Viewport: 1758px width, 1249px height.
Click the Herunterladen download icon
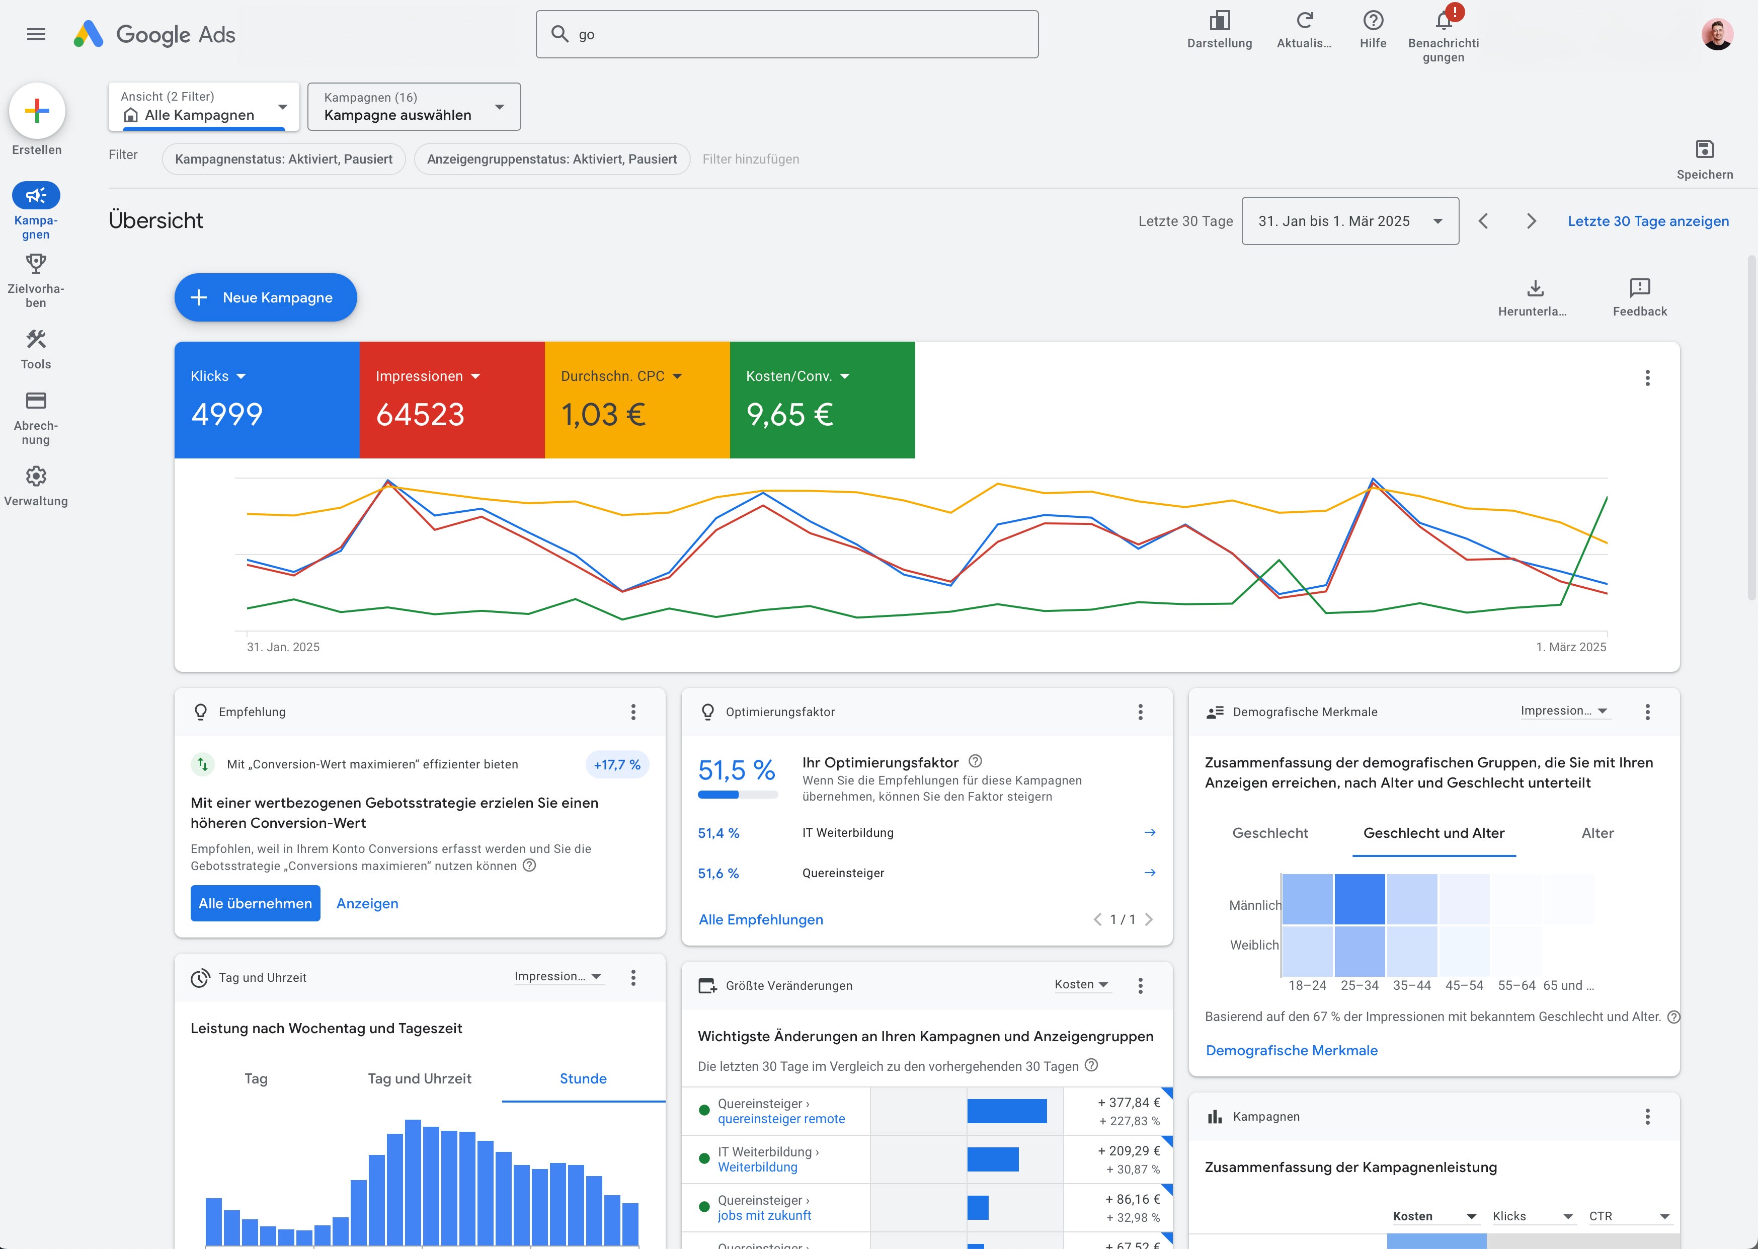pyautogui.click(x=1535, y=288)
